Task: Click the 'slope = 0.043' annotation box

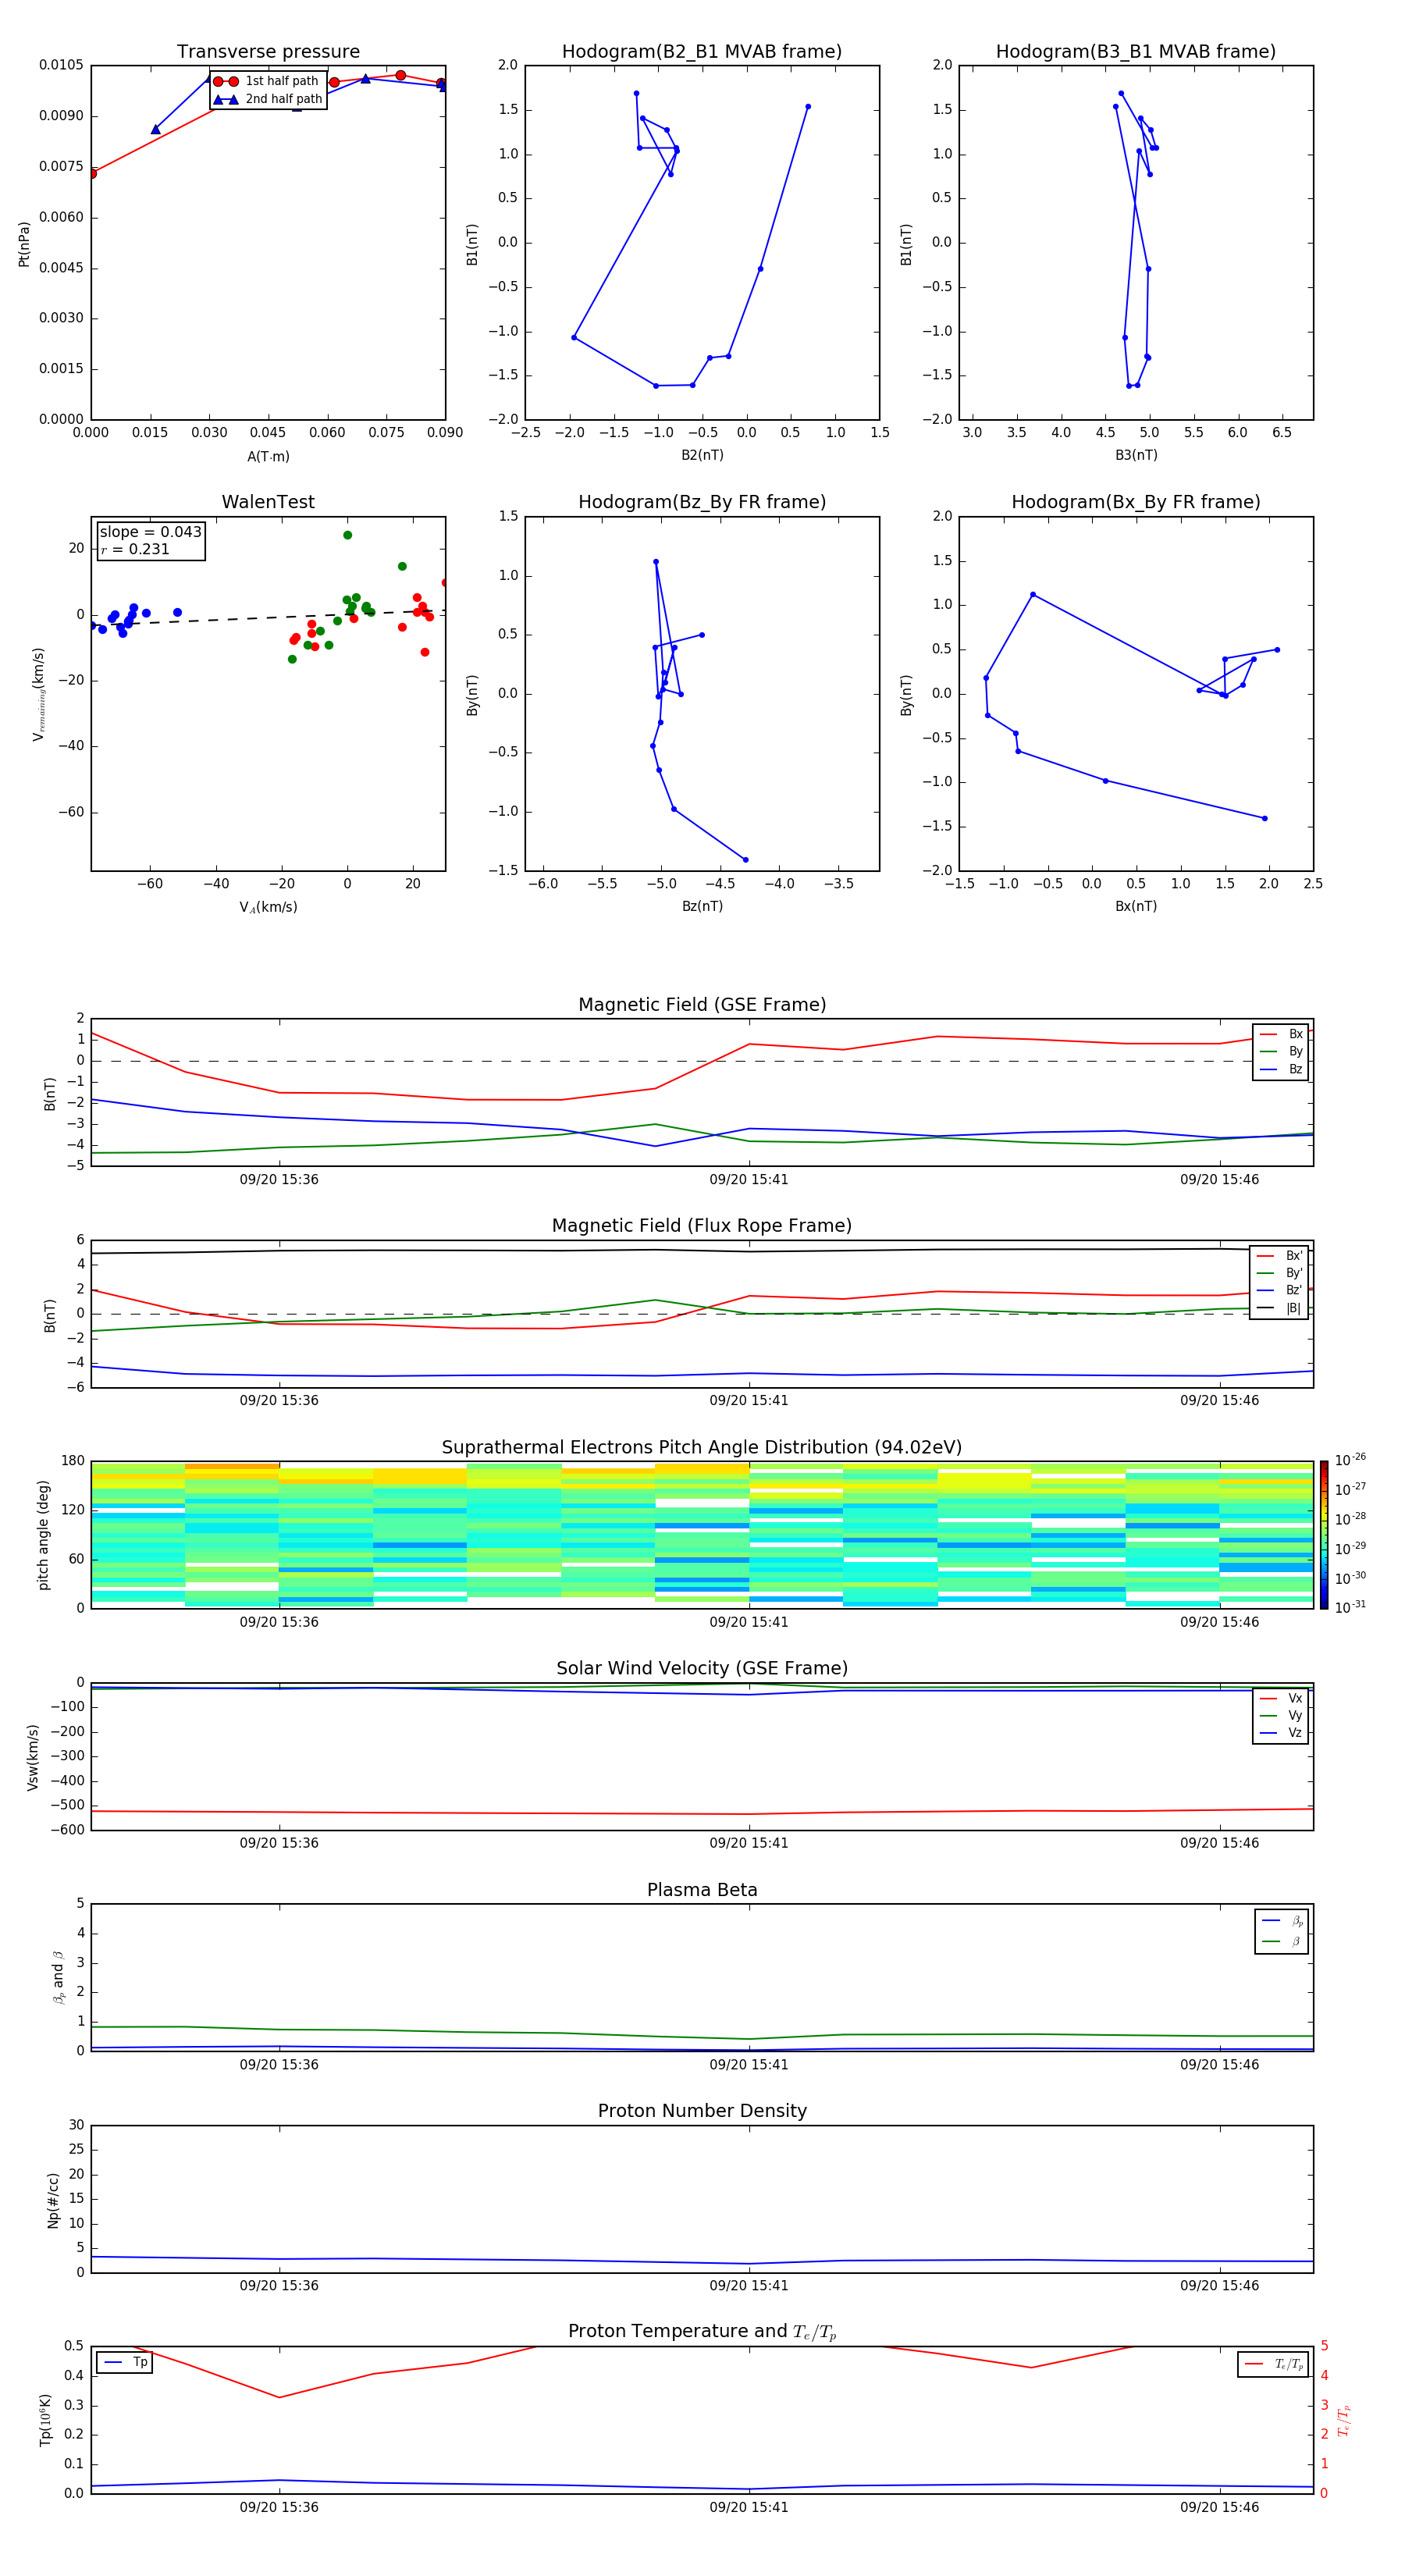Action: click(151, 540)
